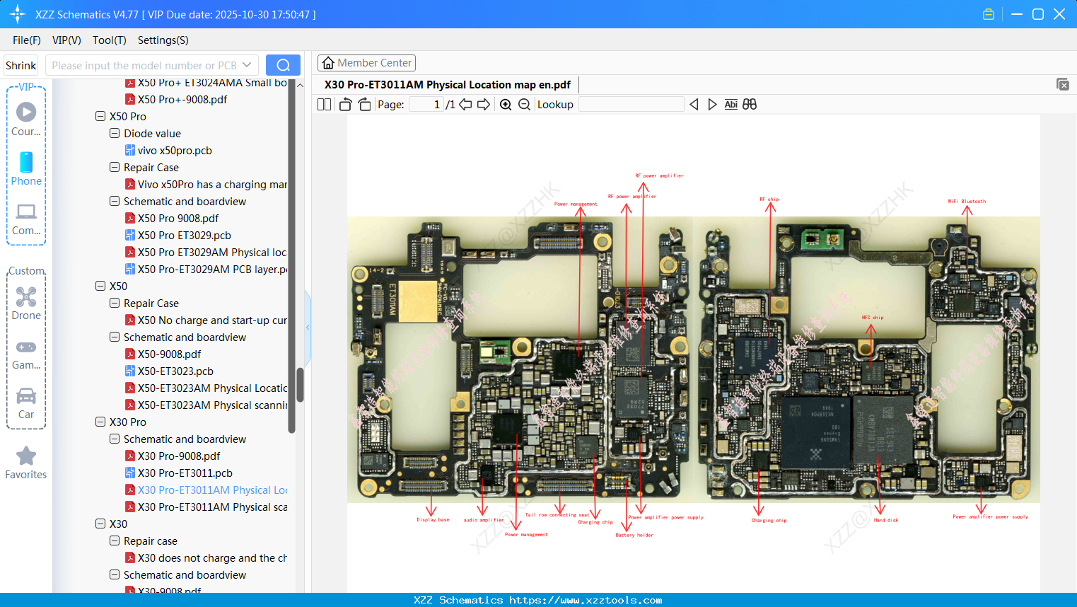Click the blue search button
The height and width of the screenshot is (607, 1077).
point(283,65)
